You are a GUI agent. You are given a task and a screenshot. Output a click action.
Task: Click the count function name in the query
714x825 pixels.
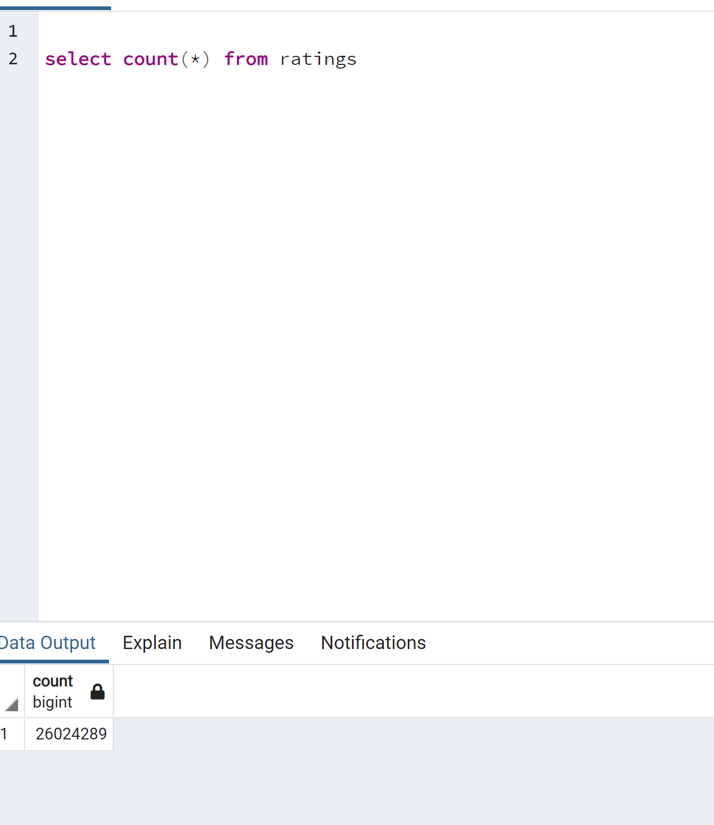[x=150, y=59]
